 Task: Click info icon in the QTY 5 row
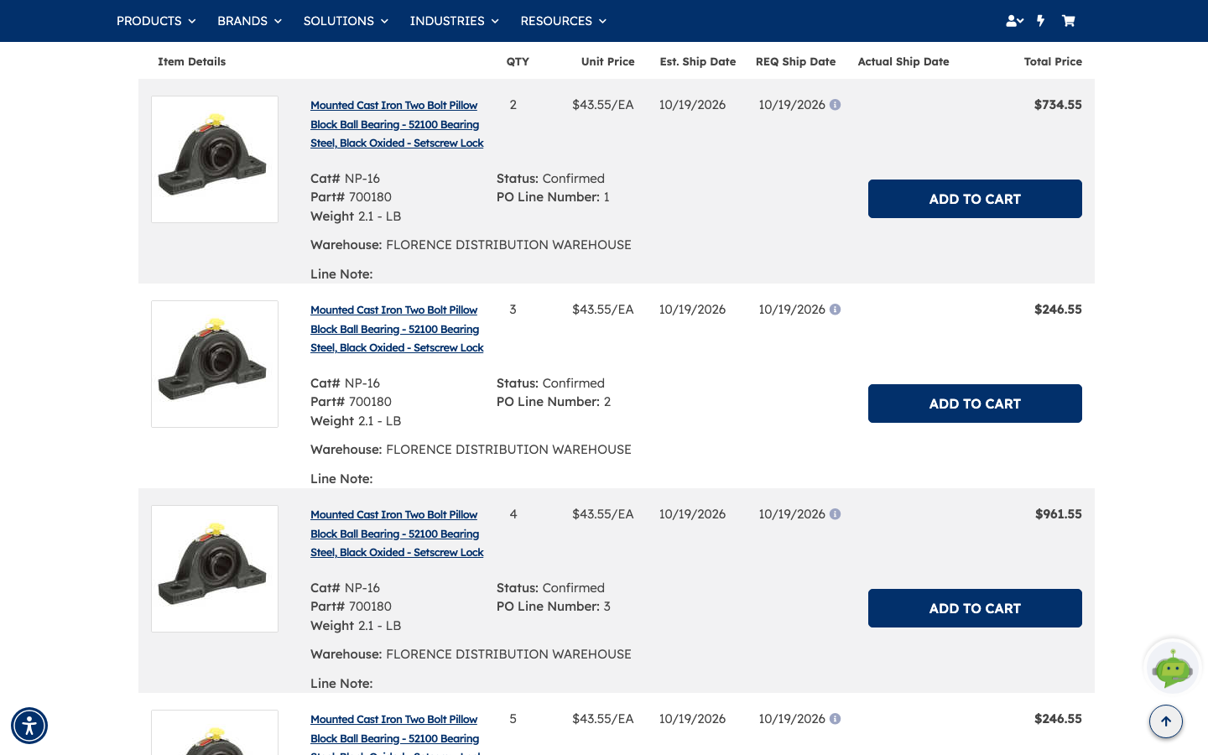pos(835,719)
